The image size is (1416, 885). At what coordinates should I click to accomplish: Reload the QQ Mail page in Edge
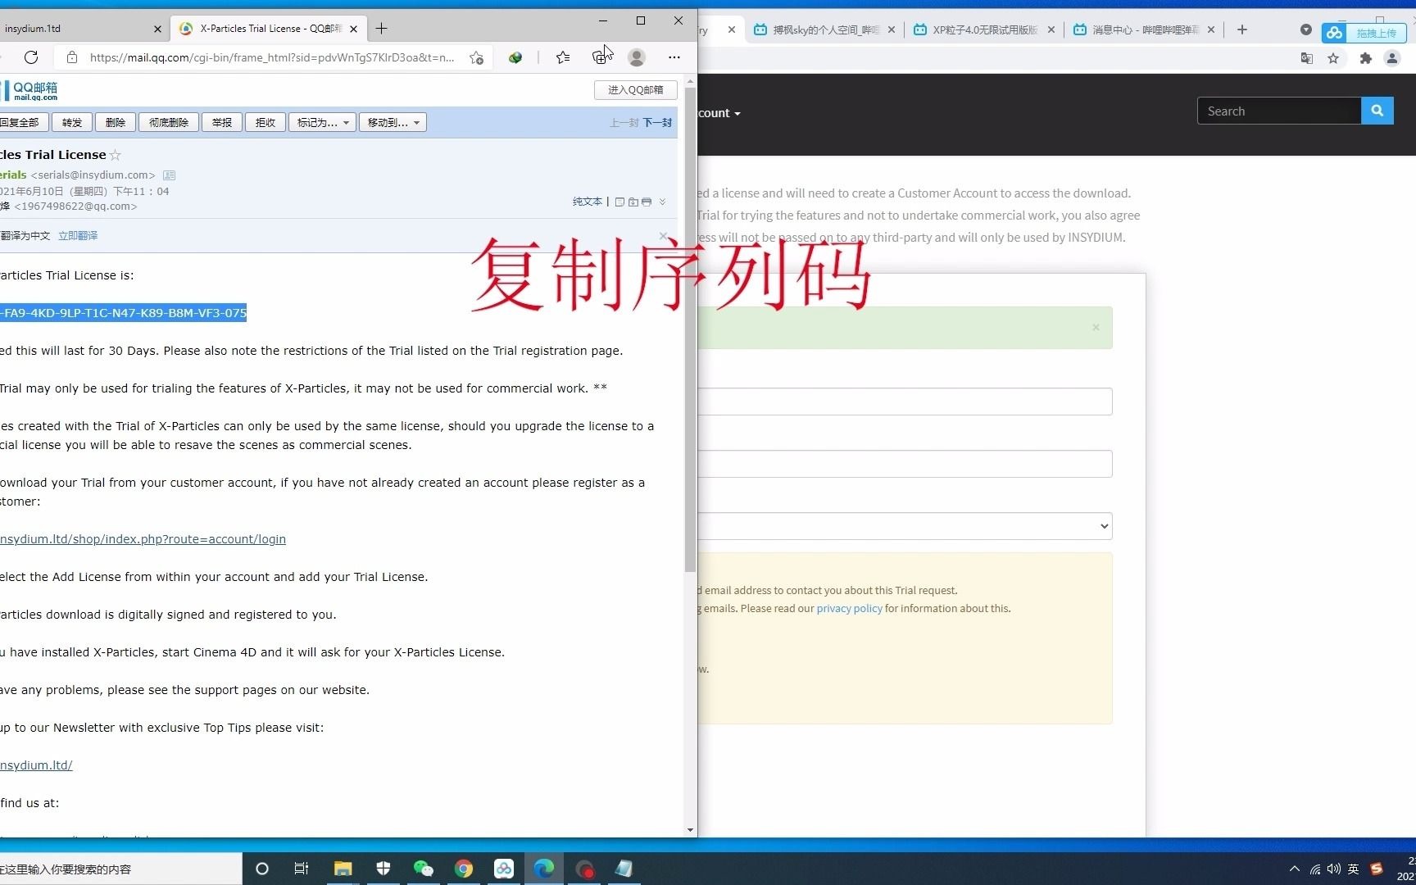click(x=31, y=57)
